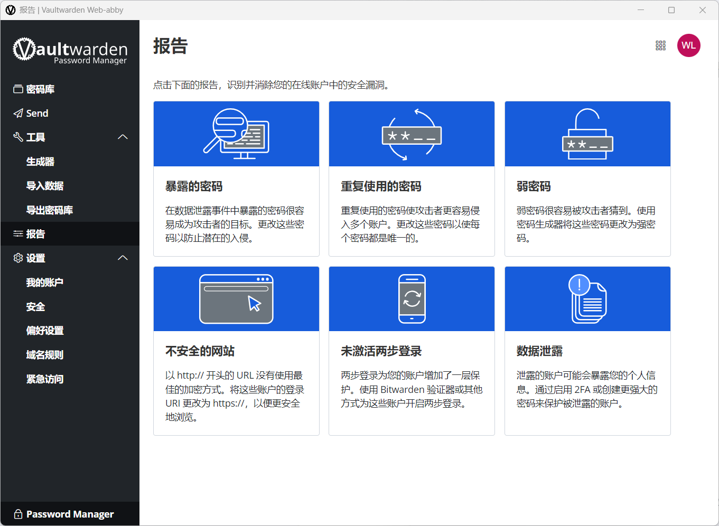
Task: Collapse the 工具 section chevron
Action: click(123, 137)
